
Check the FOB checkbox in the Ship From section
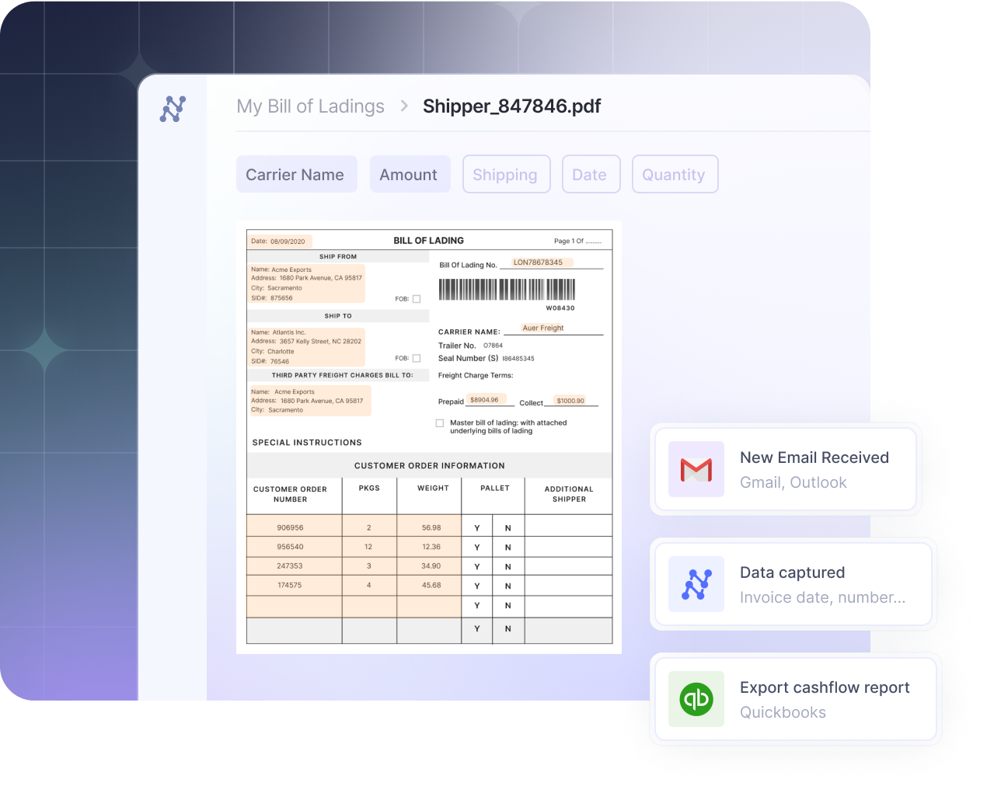tap(417, 298)
